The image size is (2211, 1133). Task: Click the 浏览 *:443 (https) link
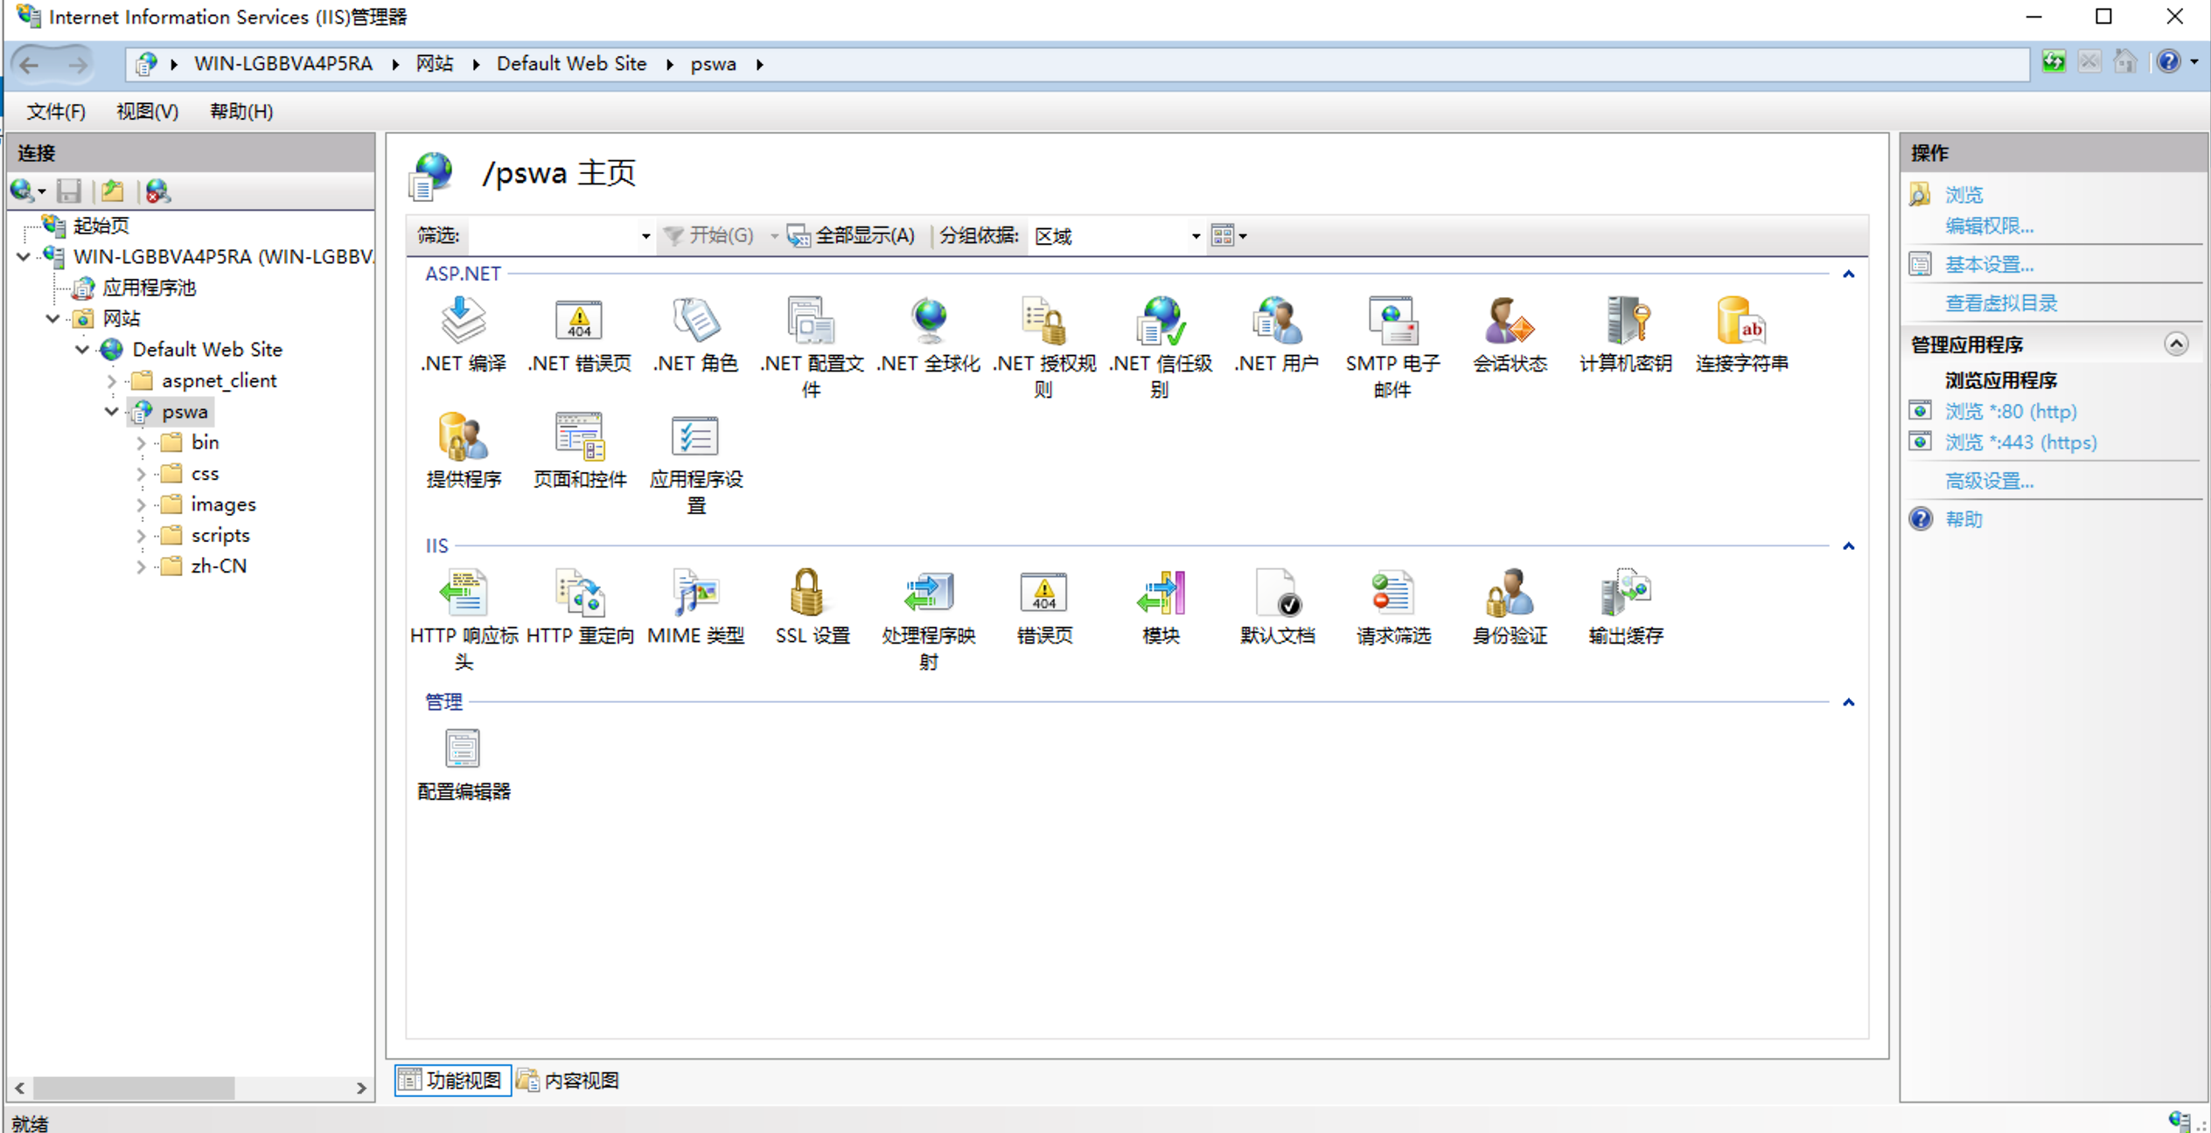coord(2020,441)
